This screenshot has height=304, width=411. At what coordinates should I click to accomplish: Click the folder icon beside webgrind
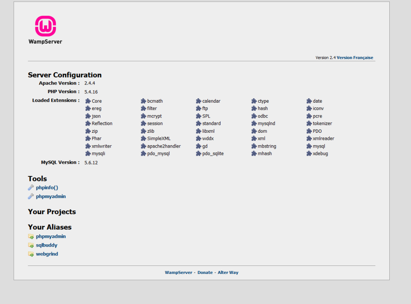pyautogui.click(x=31, y=254)
